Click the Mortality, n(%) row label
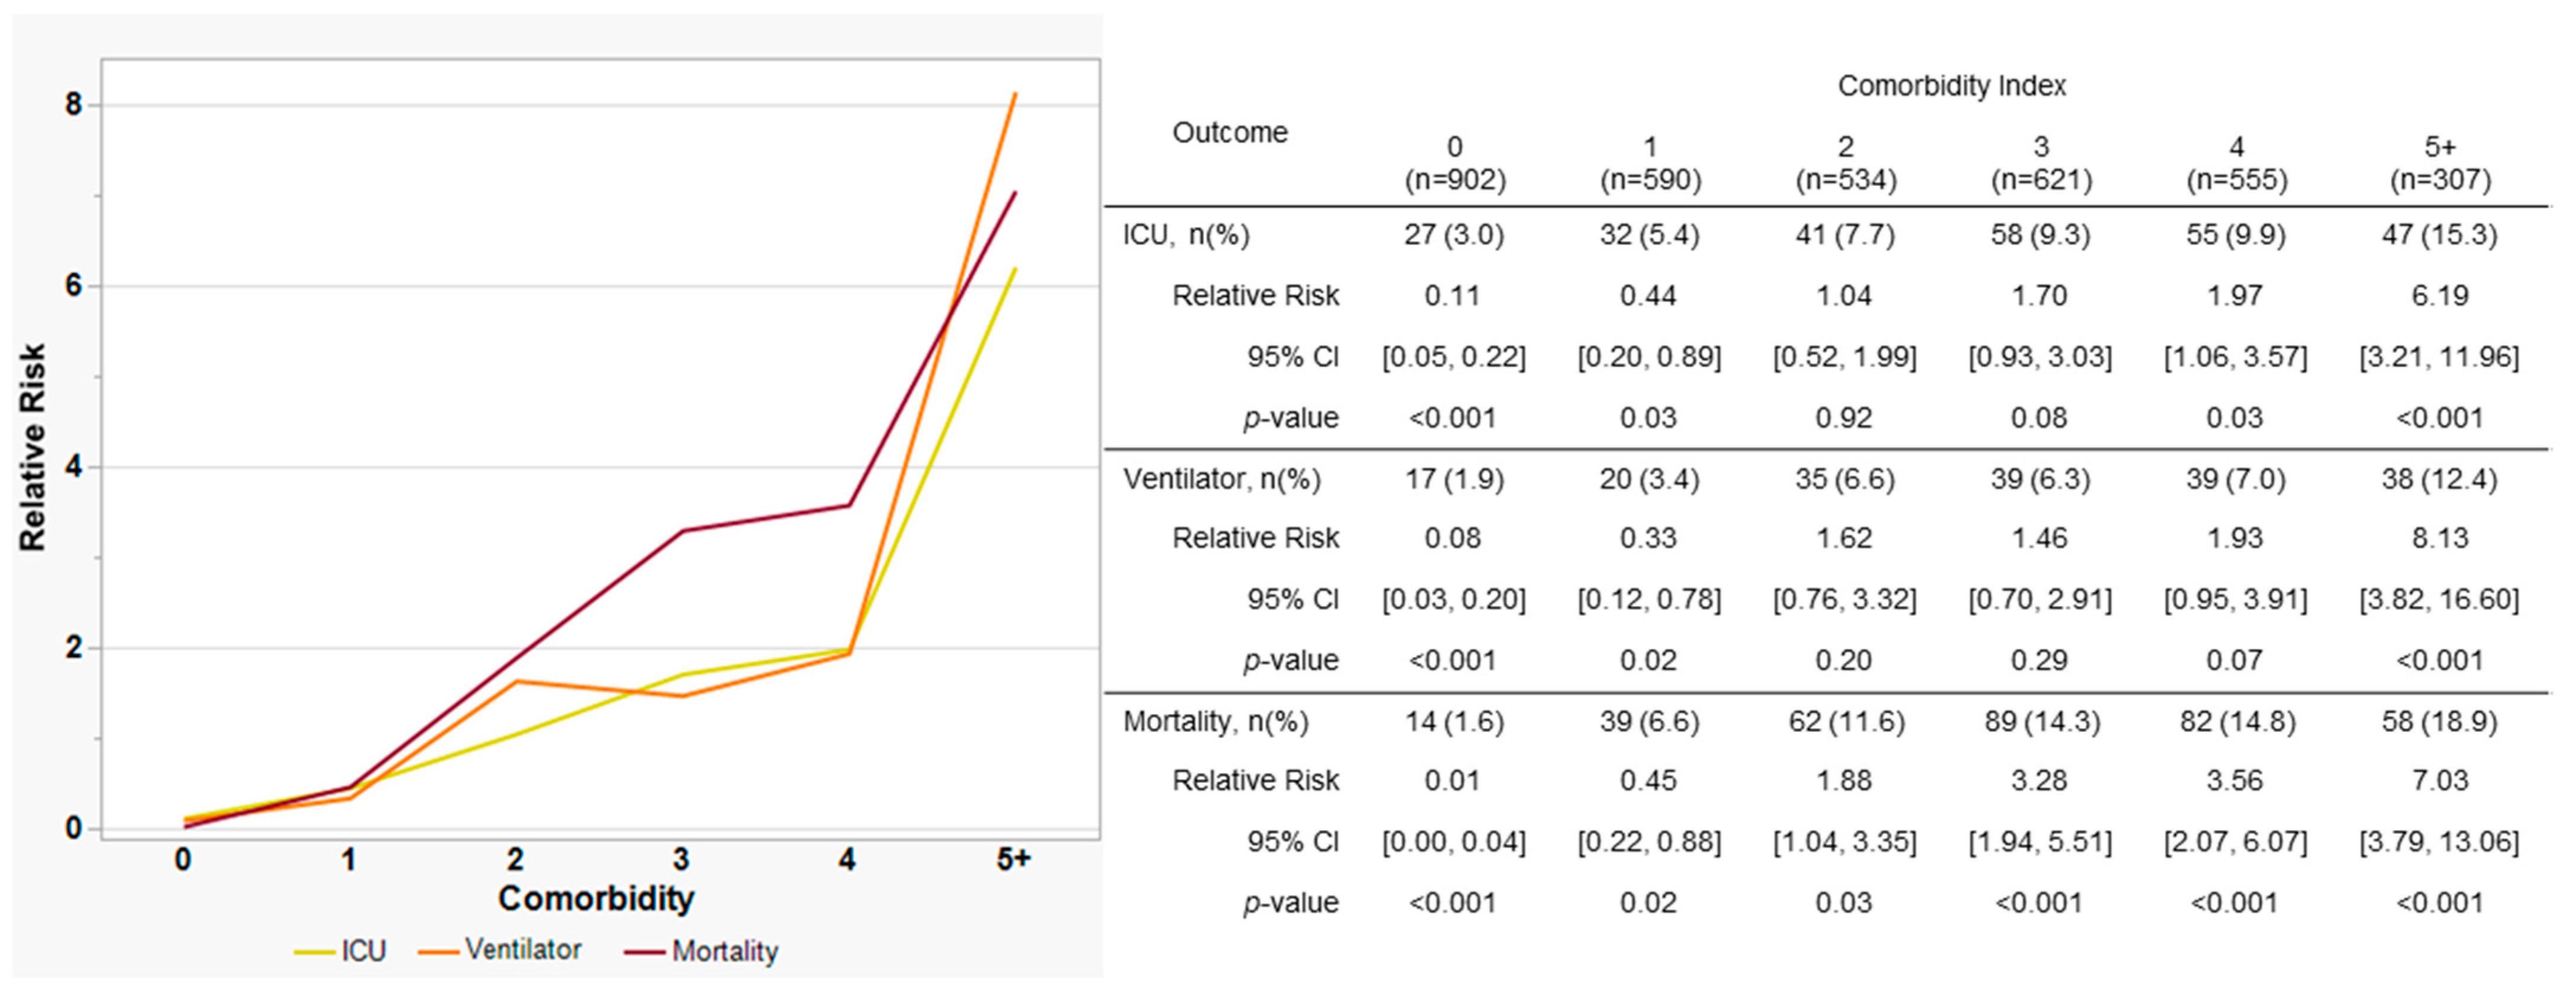Image resolution: width=2576 pixels, height=991 pixels. pos(1215,721)
